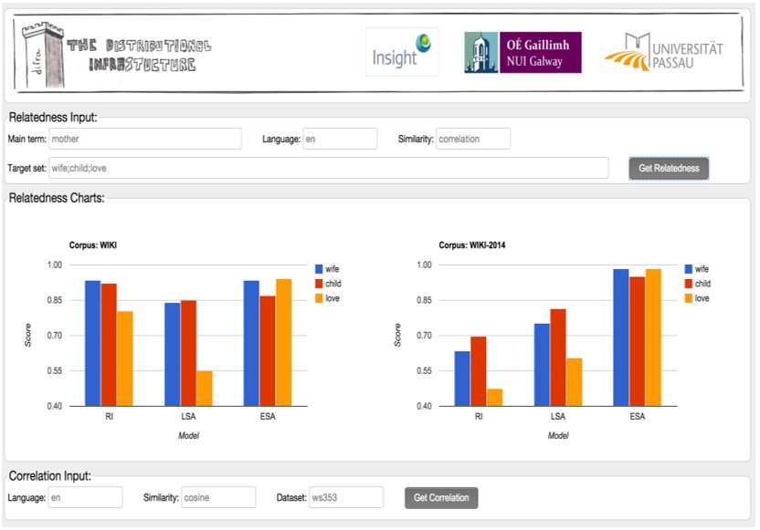The width and height of the screenshot is (760, 530).
Task: Click the Main term input field
Action: click(x=144, y=139)
